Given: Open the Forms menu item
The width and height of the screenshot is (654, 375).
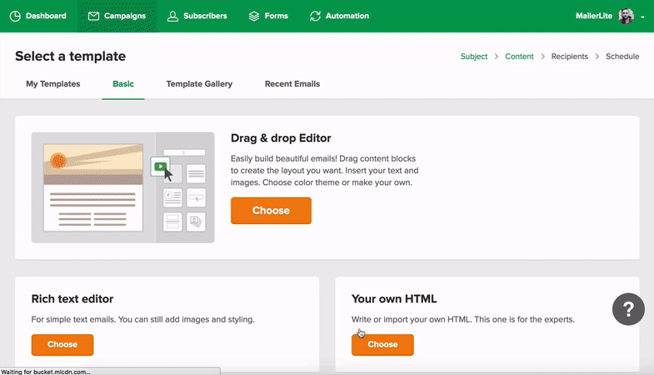Looking at the screenshot, I should click(268, 17).
